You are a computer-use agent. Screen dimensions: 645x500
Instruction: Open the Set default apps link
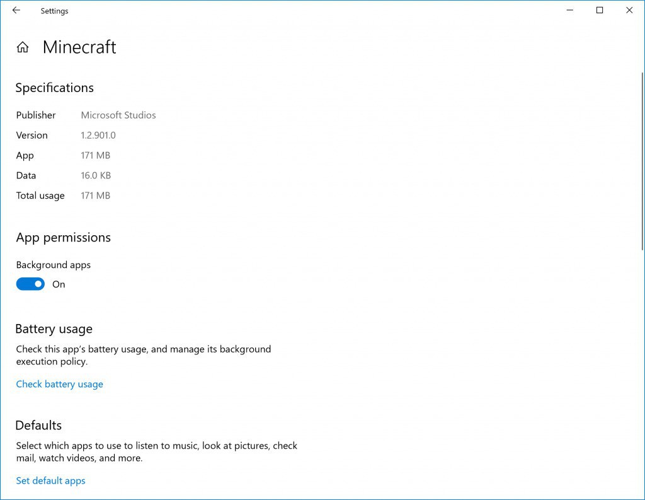pos(50,480)
